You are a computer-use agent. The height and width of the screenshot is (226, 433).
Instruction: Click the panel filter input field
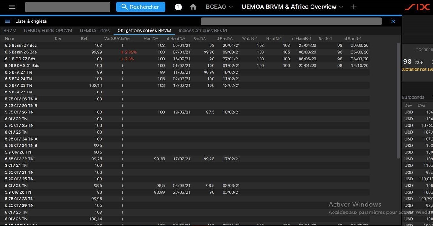coord(291,21)
